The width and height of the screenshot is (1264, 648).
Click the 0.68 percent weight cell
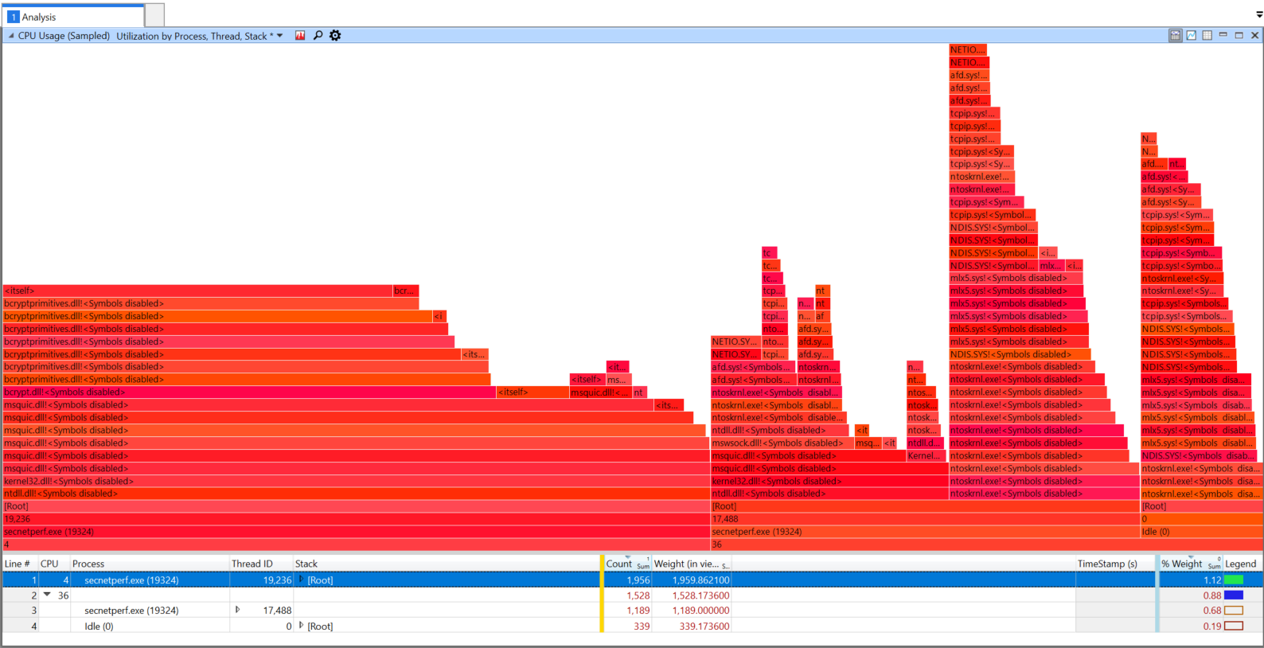pyautogui.click(x=1190, y=611)
